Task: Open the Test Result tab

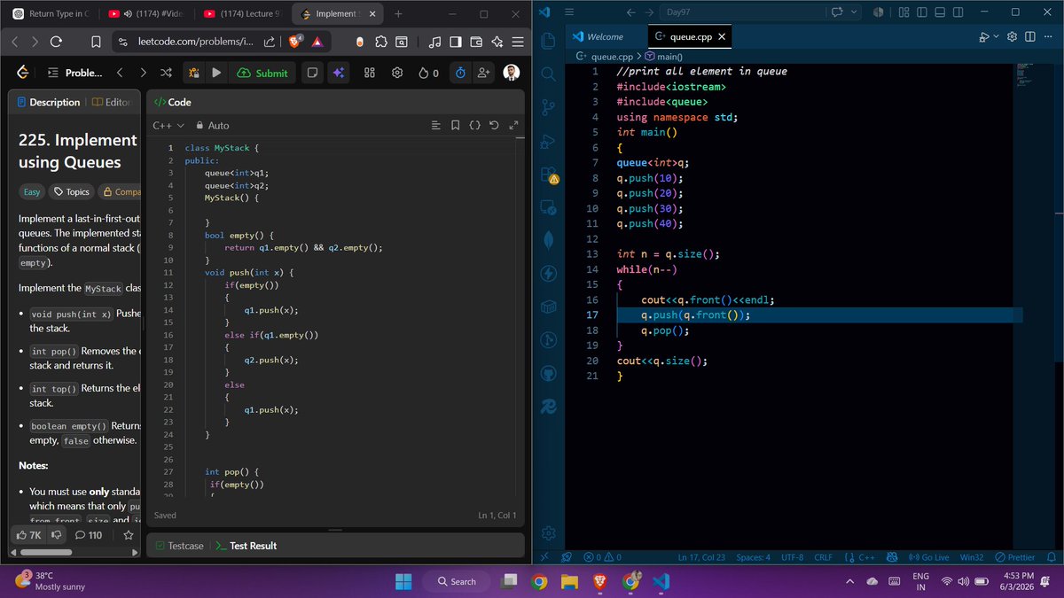Action: [246, 546]
